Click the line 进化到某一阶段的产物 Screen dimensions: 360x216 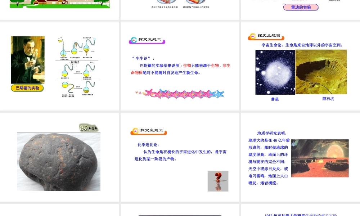(x=156, y=159)
